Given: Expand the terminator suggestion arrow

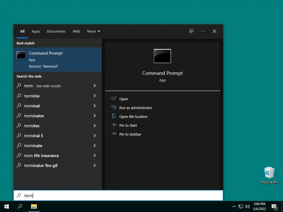Looking at the screenshot, I should coord(95,116).
